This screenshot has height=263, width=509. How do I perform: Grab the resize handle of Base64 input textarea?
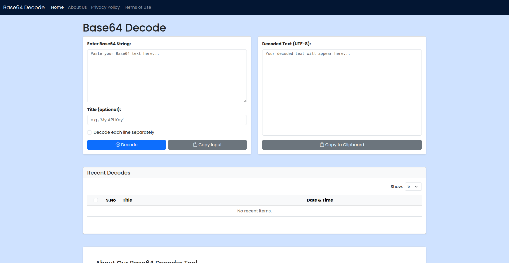(245, 101)
